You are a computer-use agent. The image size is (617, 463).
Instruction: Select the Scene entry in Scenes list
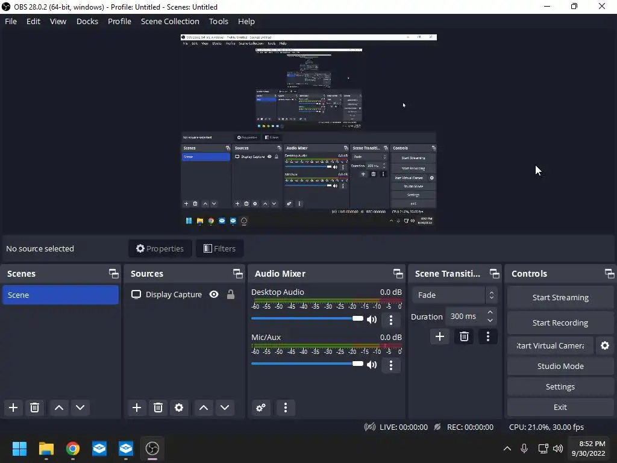pyautogui.click(x=61, y=295)
